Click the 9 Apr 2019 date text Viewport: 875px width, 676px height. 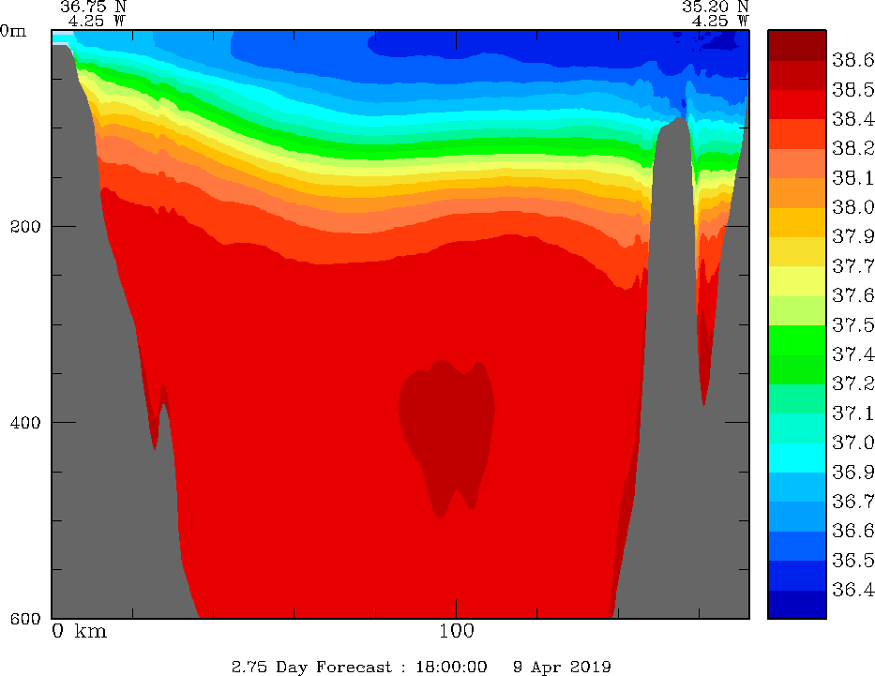pos(562,667)
